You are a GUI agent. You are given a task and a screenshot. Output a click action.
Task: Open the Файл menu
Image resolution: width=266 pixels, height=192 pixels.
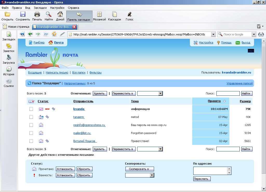tap(5, 8)
